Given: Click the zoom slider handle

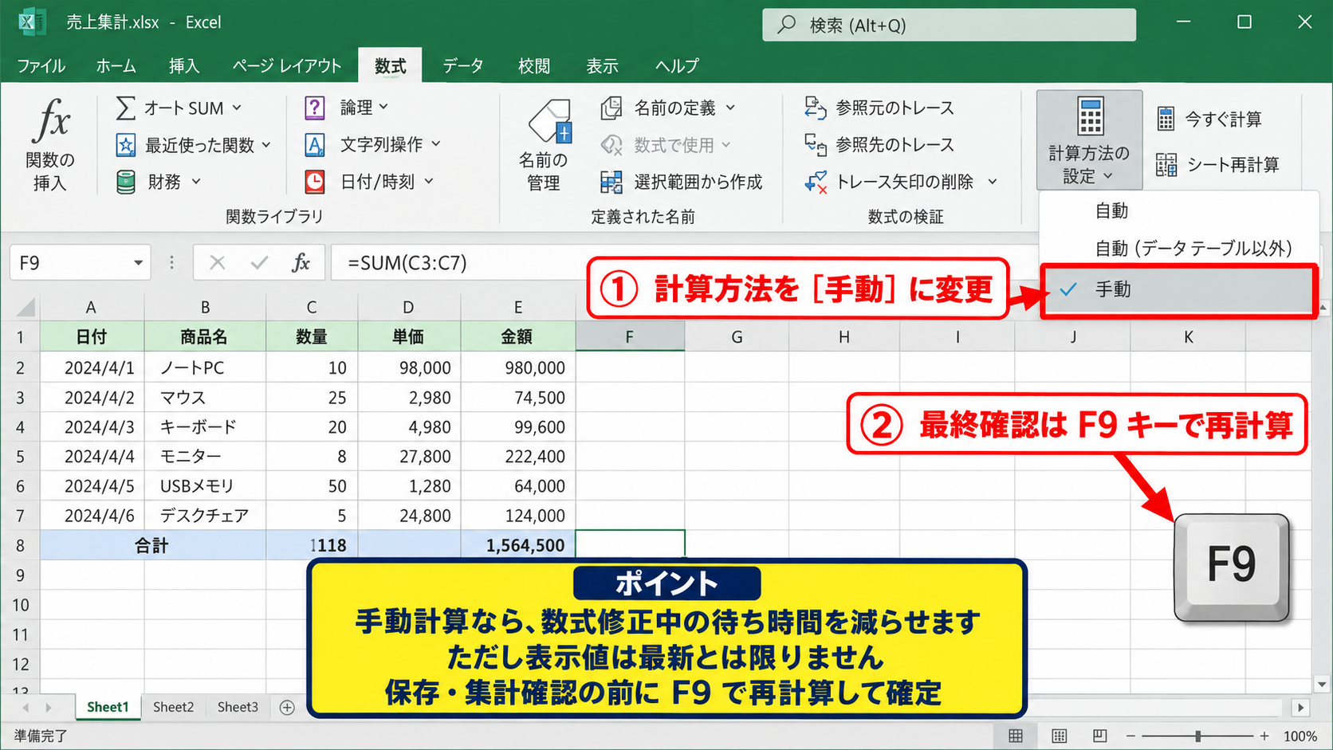Looking at the screenshot, I should click(x=1197, y=736).
